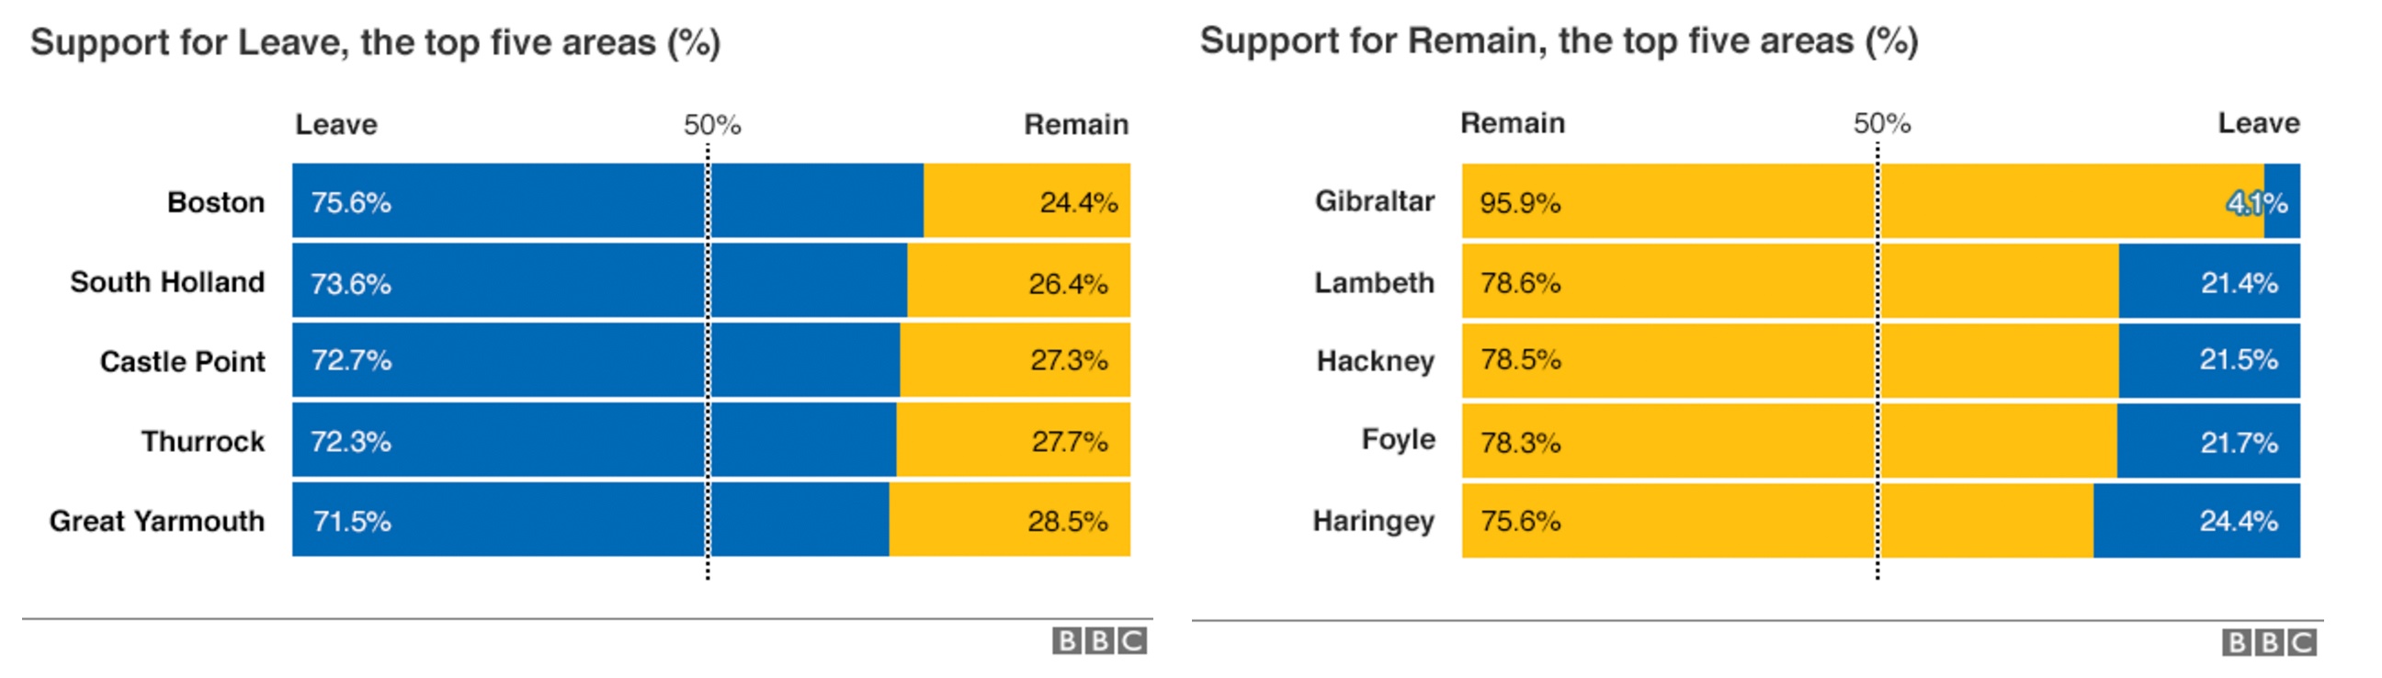Click the BBC logo under the Leave chart
The image size is (2382, 678).
[1098, 640]
